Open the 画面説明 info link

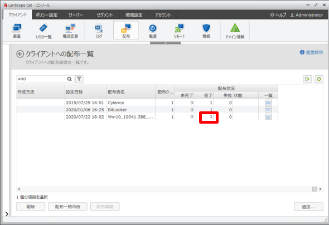click(311, 52)
